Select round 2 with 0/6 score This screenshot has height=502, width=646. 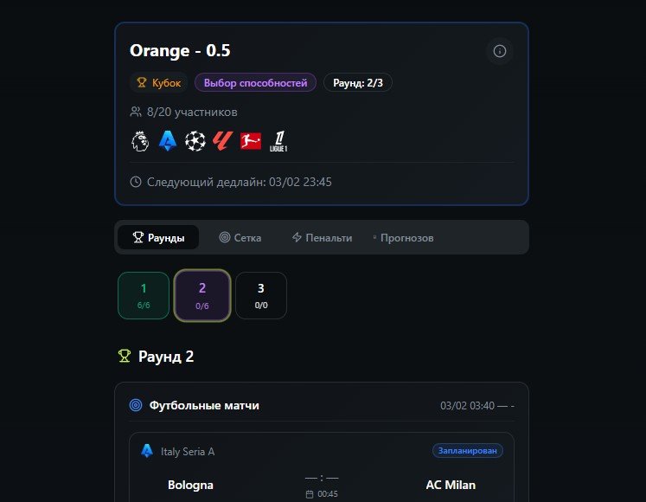[x=202, y=295]
